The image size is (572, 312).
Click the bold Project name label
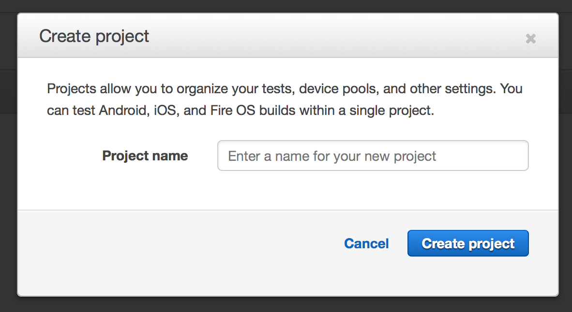[145, 156]
